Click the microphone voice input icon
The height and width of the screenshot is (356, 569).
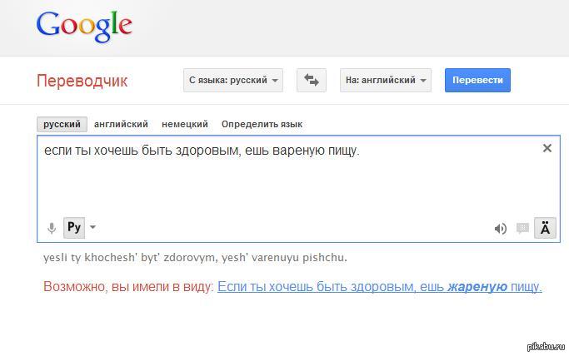tap(51, 228)
